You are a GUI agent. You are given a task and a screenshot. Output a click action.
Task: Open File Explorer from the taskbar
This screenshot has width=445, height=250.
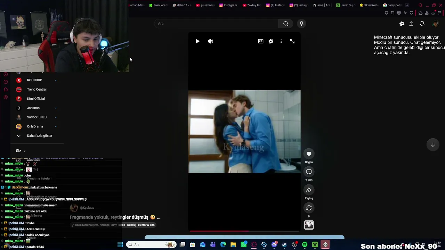[233, 244]
